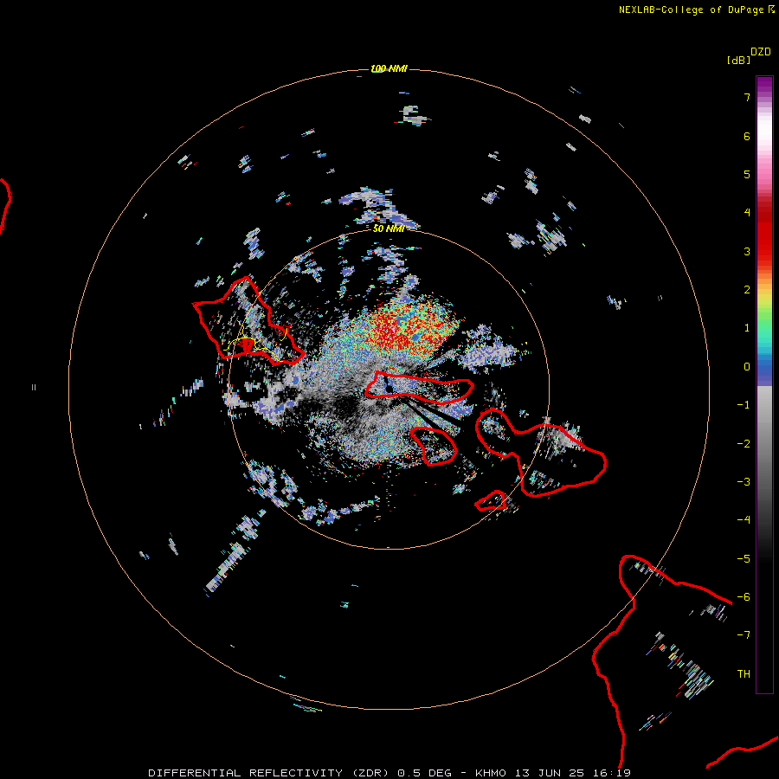Click the KHMO station identifier
Screen dimensions: 779x779
coord(491,773)
